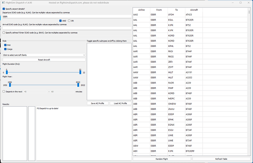Click the first Results list box
This screenshot has width=253, height=163.
(15, 133)
